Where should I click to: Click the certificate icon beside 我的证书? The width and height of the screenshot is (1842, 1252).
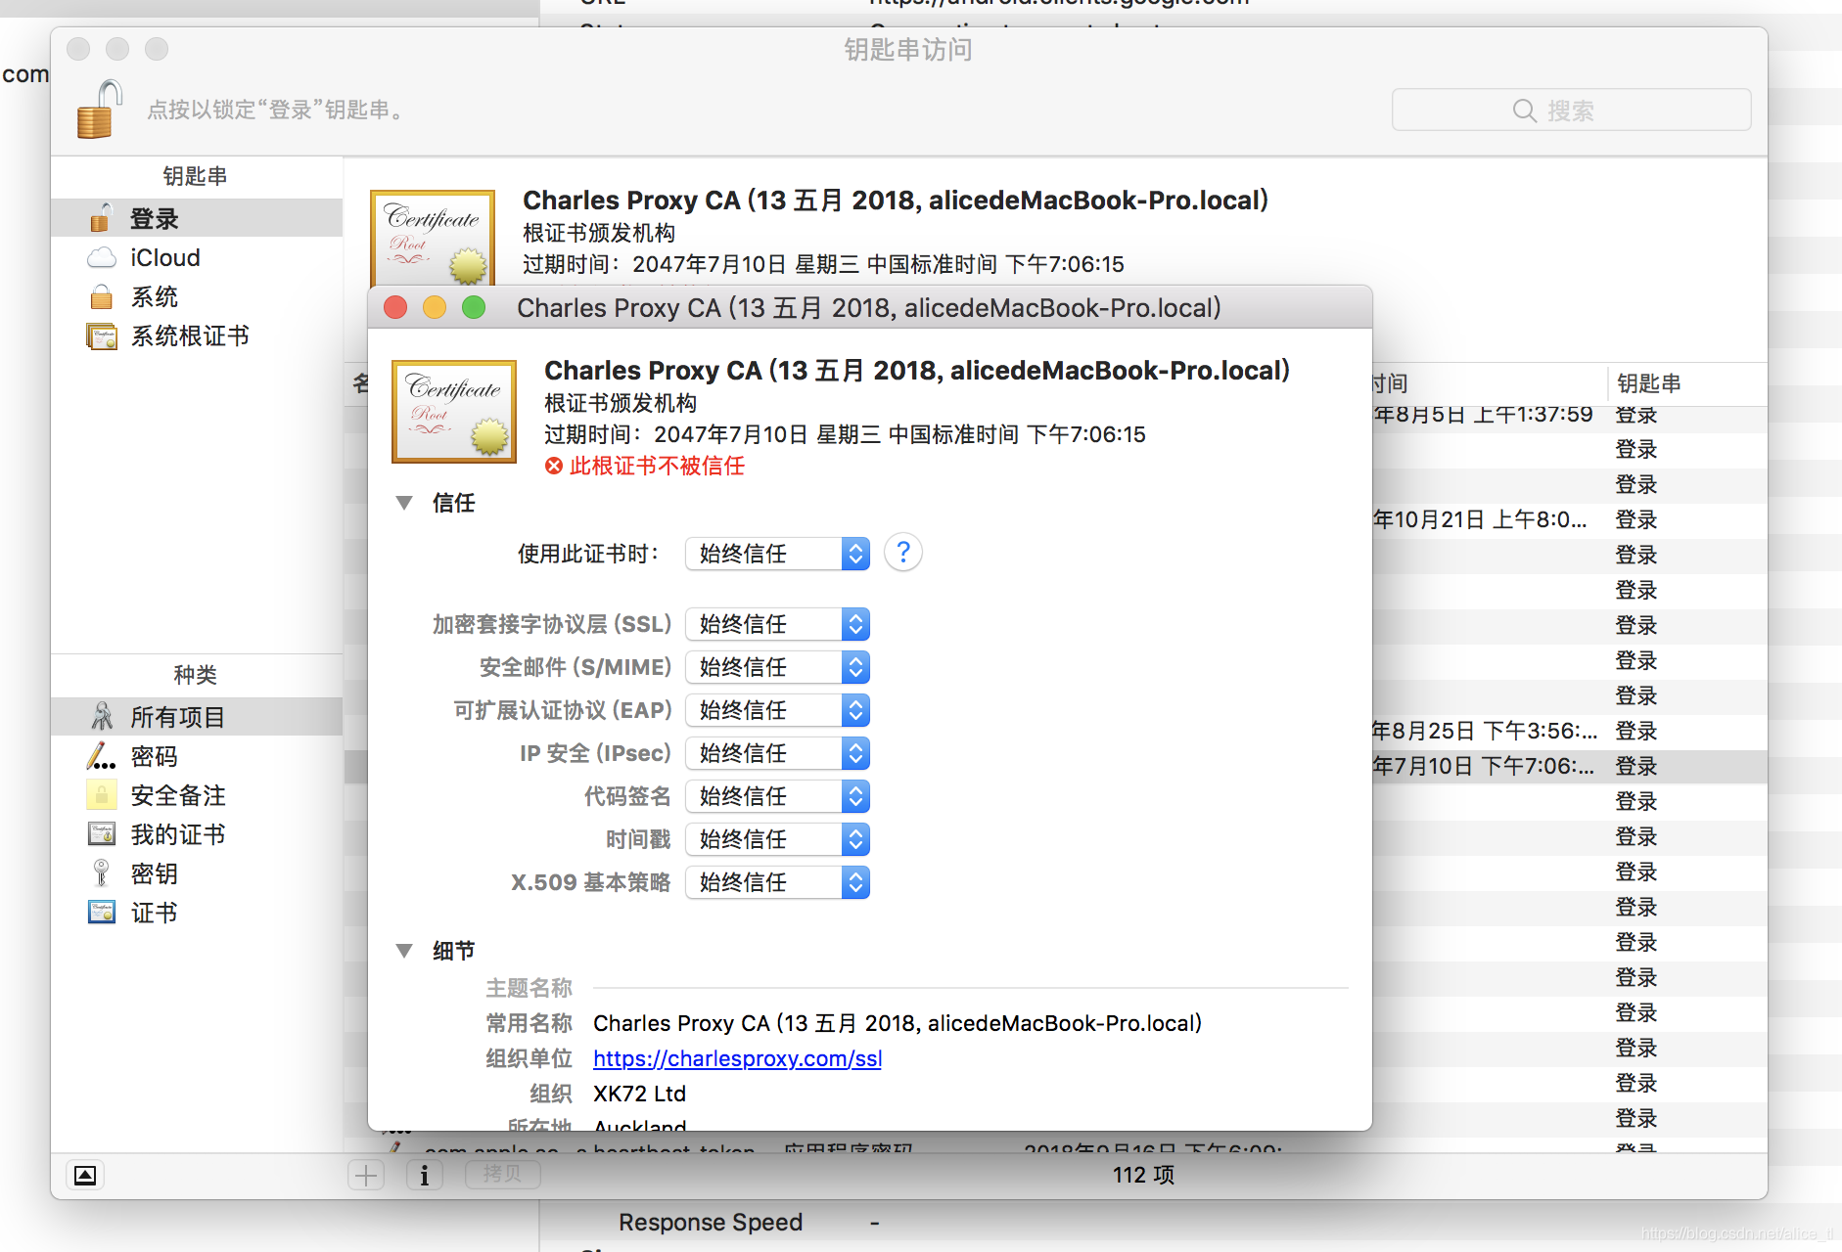point(102,834)
